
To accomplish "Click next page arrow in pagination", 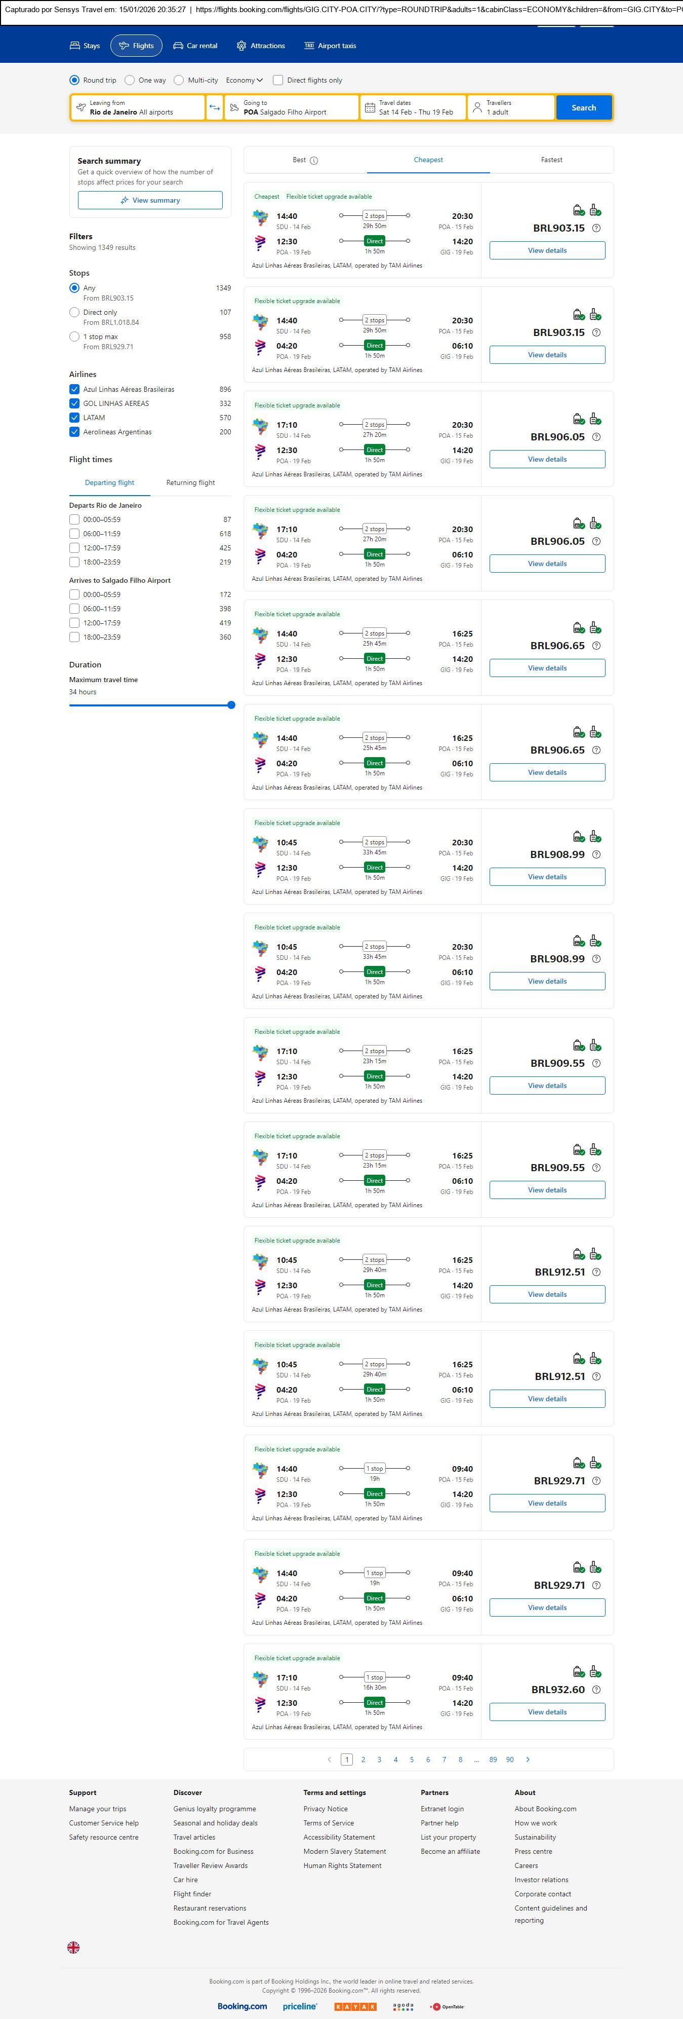I will pyautogui.click(x=528, y=1759).
